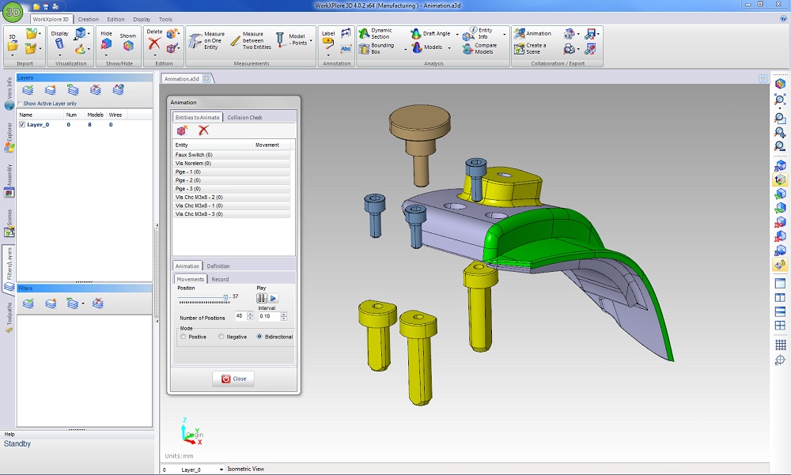Remove entity with red X in Animation panel
The image size is (791, 475).
[x=203, y=130]
